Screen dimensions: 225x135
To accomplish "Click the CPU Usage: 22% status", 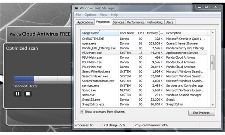I will (x=113, y=125).
